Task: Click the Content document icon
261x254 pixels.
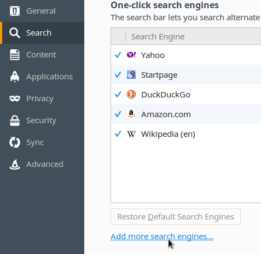Action: [15, 55]
